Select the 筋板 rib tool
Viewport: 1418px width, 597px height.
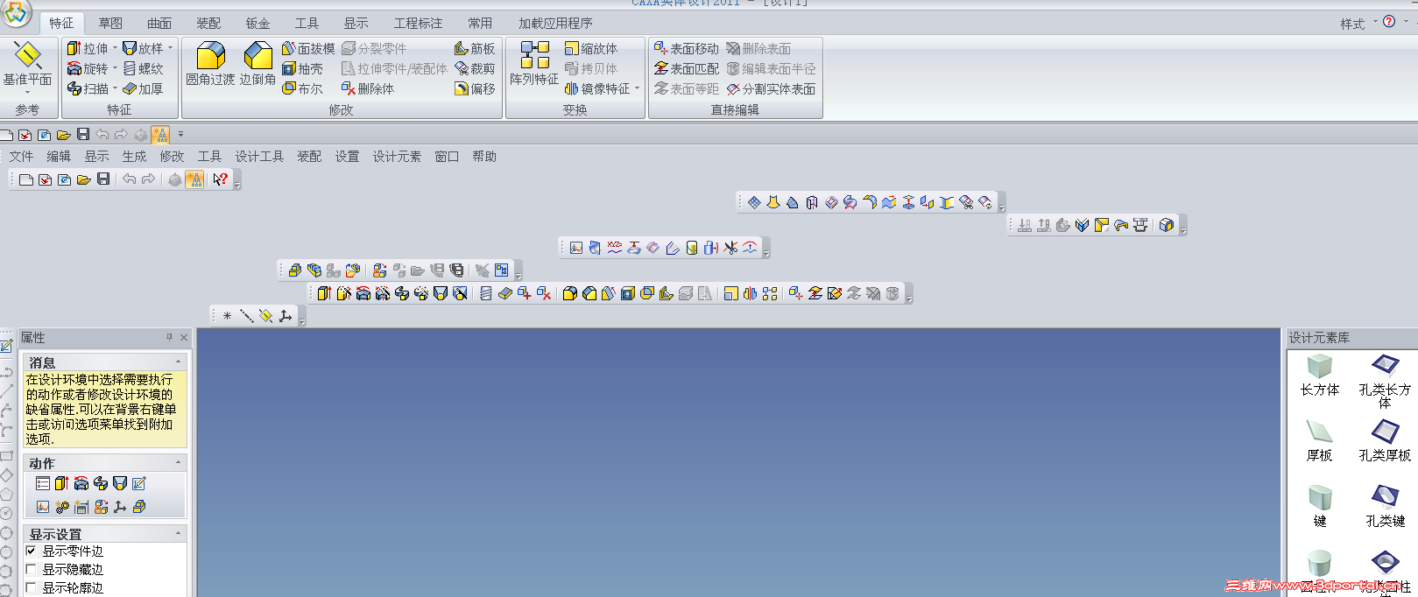coord(475,48)
